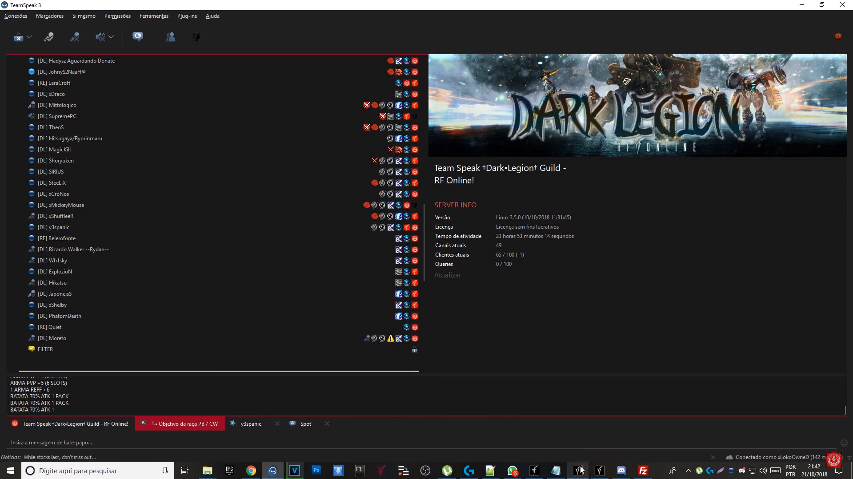Switch to the Team Speak Dark Legion Guild chat tab
Image resolution: width=853 pixels, height=479 pixels.
[70, 424]
